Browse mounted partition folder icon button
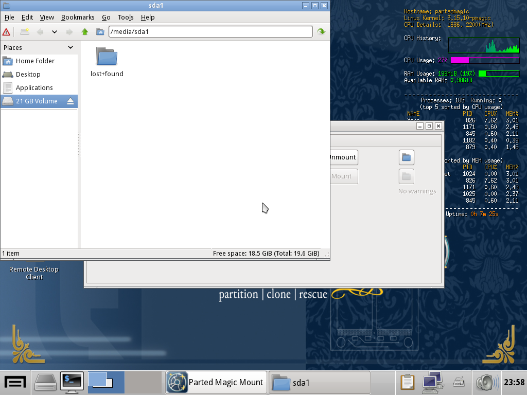 pos(407,157)
